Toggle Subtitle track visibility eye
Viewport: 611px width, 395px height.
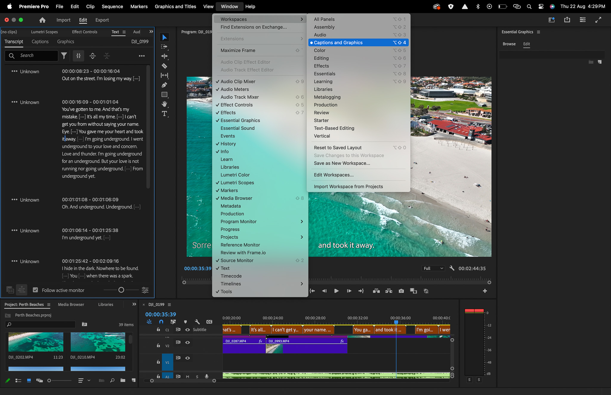(188, 330)
